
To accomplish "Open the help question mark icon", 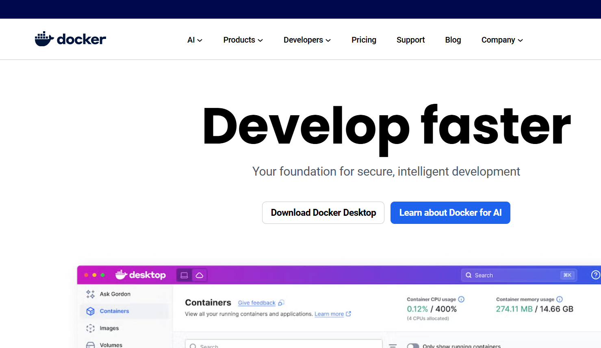I will pyautogui.click(x=595, y=275).
